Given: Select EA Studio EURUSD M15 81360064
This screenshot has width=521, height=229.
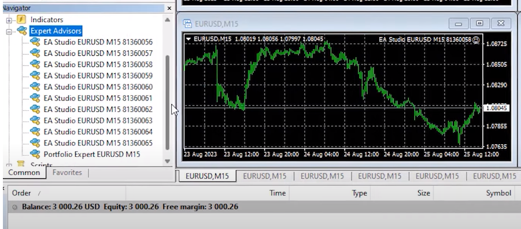Looking at the screenshot, I should (x=98, y=132).
